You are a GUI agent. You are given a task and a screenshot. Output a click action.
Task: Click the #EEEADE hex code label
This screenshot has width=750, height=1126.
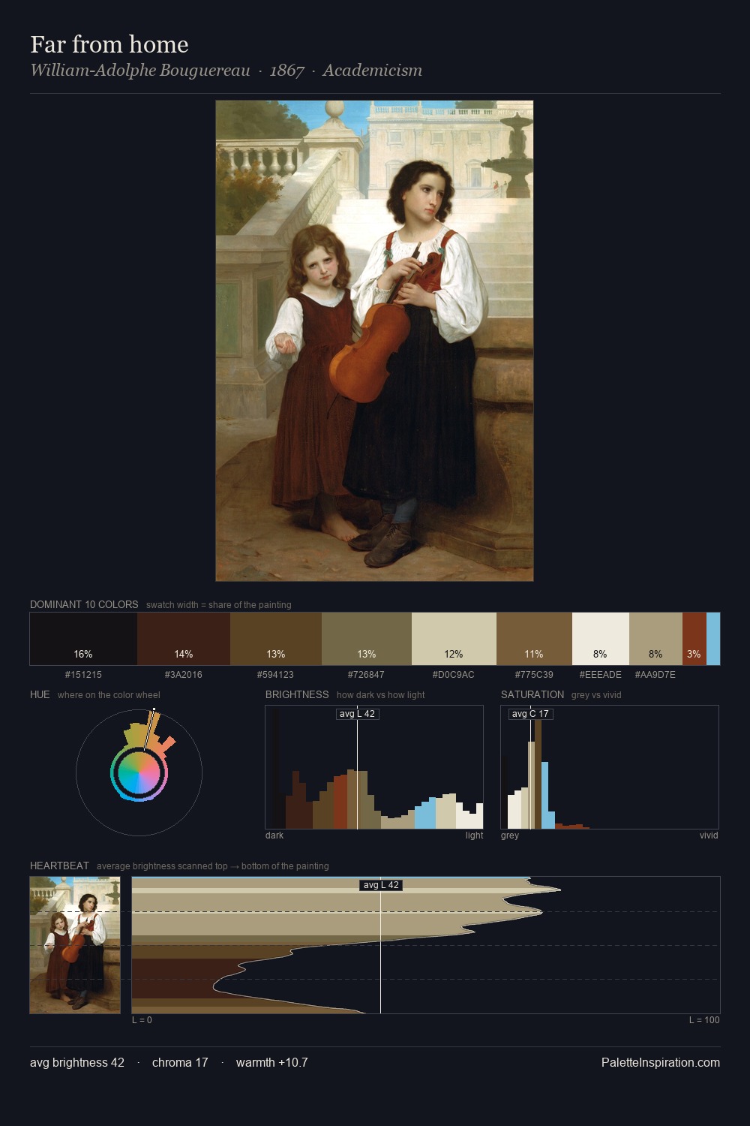click(x=601, y=675)
